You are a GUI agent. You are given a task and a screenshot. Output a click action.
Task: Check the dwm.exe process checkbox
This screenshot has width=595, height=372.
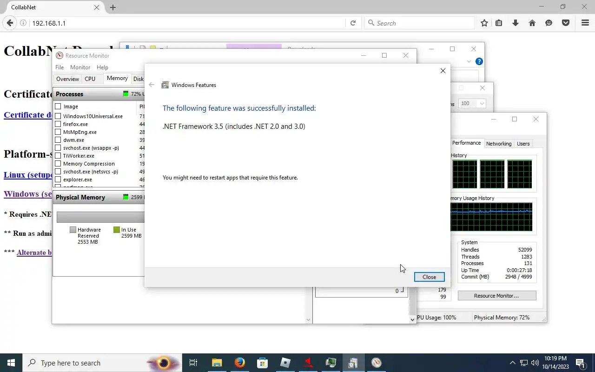point(58,140)
